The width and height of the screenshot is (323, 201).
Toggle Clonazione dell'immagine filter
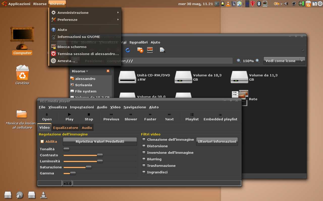coord(144,139)
